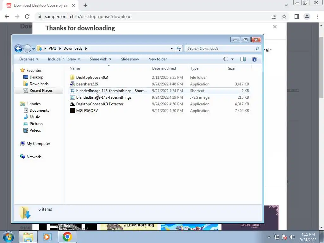
Task: Sort by the Name column header
Action: point(75,68)
